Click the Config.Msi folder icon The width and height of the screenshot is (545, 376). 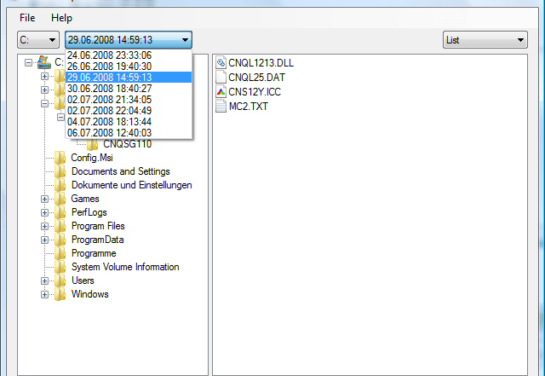(x=60, y=158)
